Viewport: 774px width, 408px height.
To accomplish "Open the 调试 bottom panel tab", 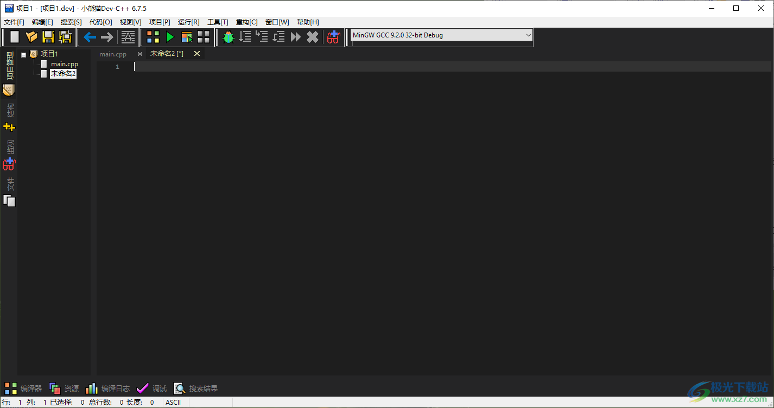I will (151, 388).
